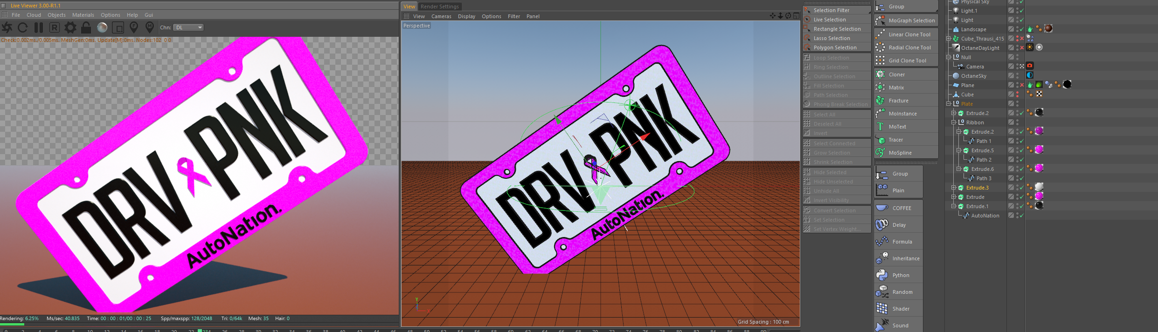Screen dimensions: 1158x332
Task: Switch to the Render Settings tab
Action: click(x=440, y=7)
